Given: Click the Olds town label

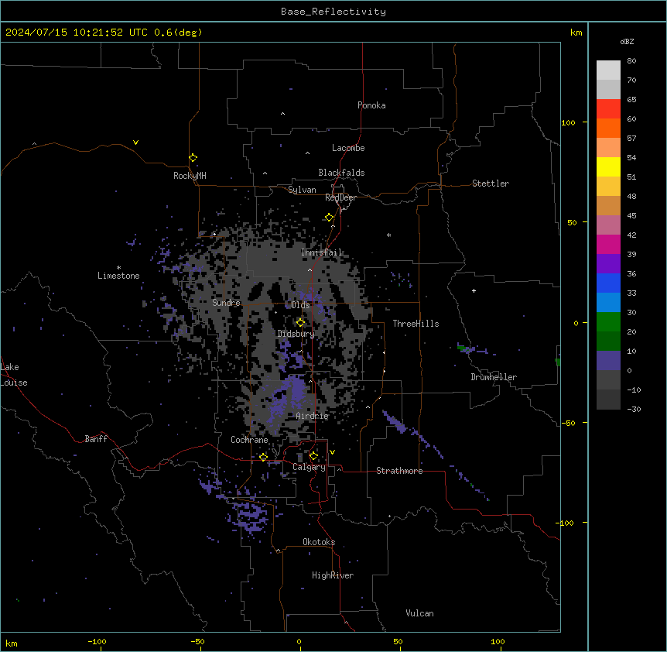Looking at the screenshot, I should [x=300, y=305].
